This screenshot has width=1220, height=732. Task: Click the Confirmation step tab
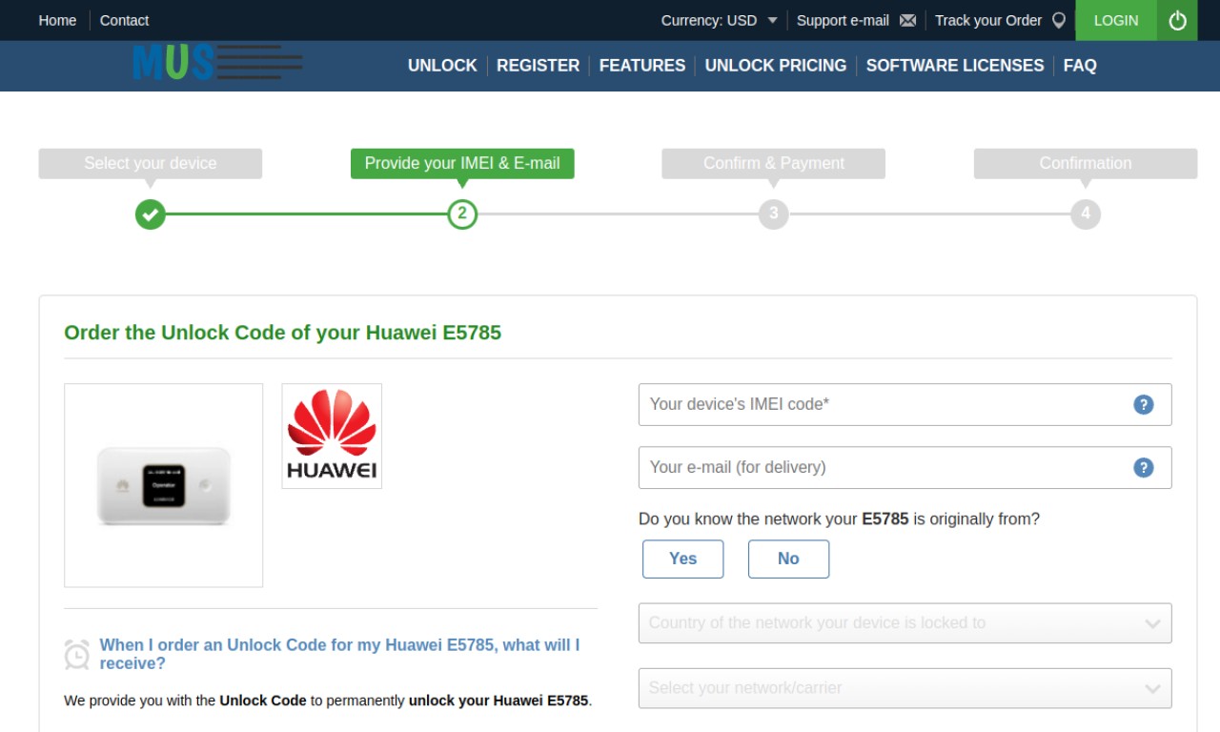(1086, 163)
